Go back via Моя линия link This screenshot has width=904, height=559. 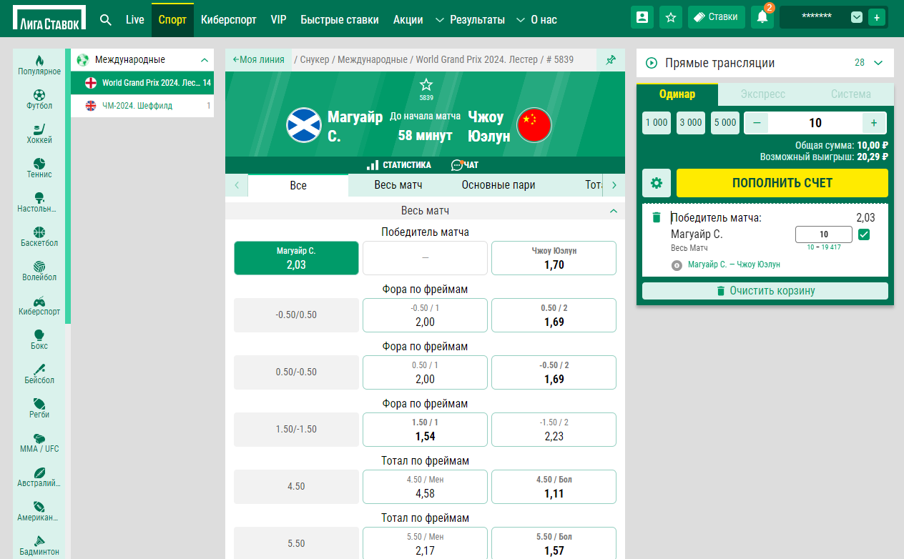click(x=258, y=60)
